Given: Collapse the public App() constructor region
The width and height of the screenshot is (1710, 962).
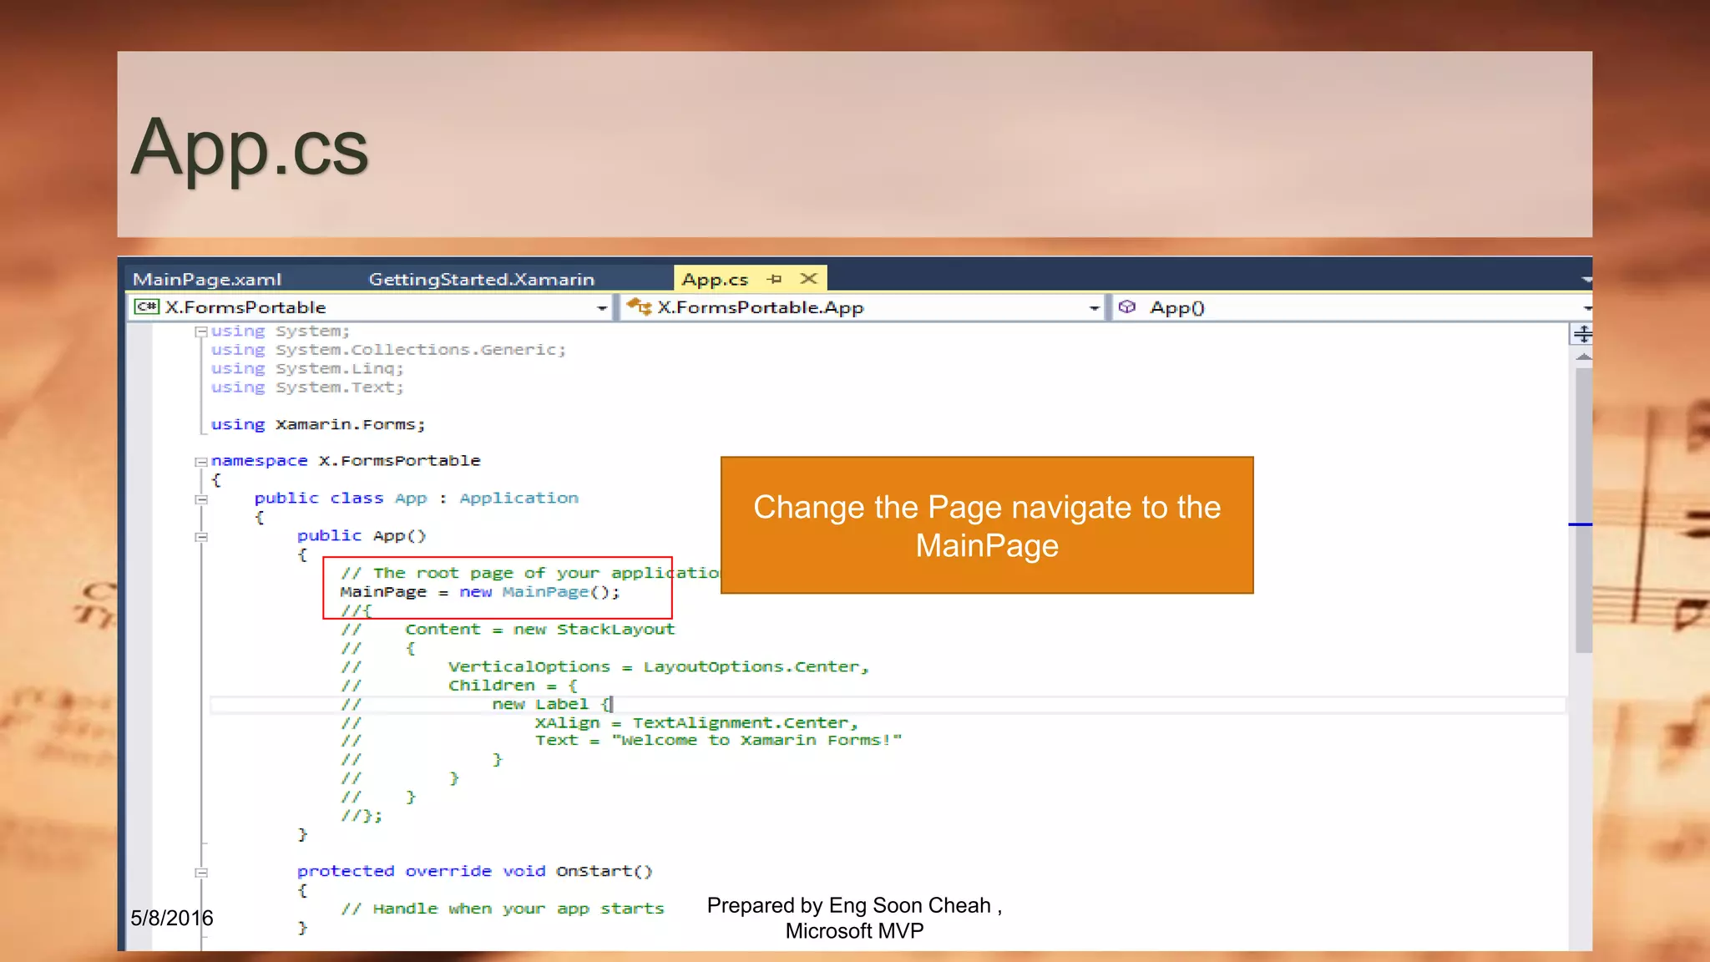Looking at the screenshot, I should (x=201, y=537).
